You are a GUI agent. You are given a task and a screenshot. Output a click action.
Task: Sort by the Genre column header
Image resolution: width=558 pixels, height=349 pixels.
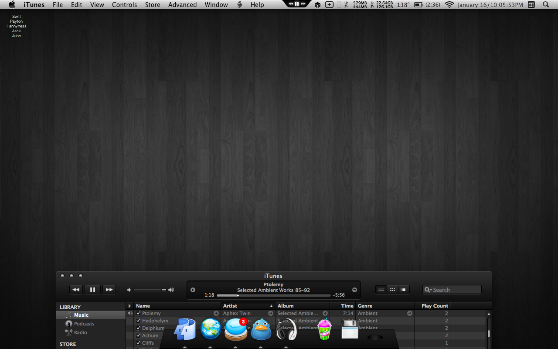(385, 306)
